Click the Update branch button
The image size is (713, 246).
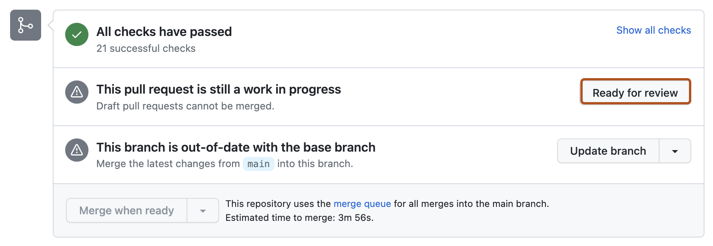point(608,151)
